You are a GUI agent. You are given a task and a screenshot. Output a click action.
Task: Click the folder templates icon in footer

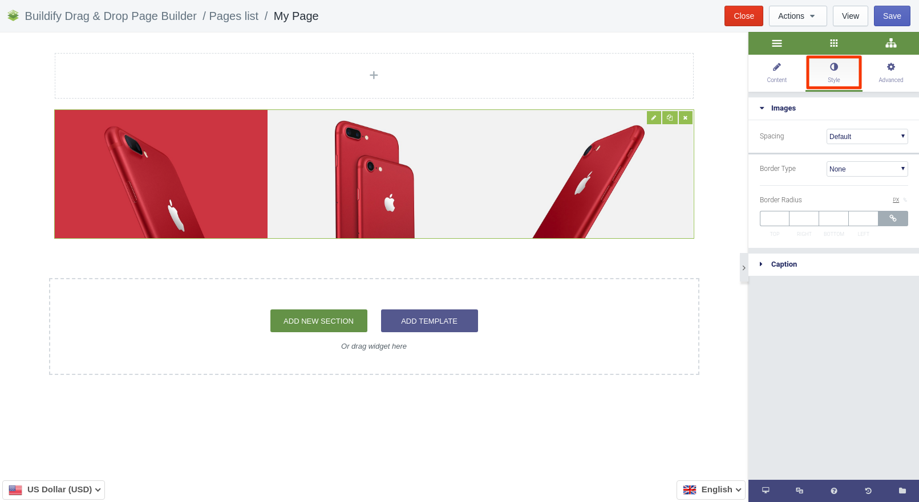902,491
